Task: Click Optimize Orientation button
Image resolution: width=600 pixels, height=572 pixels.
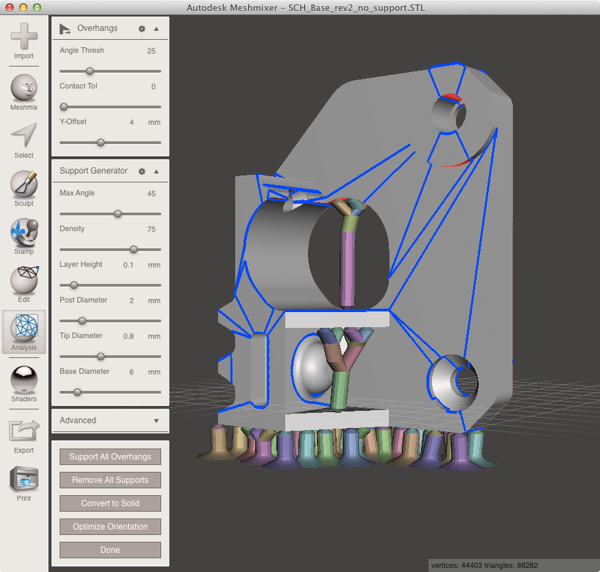Action: [110, 527]
